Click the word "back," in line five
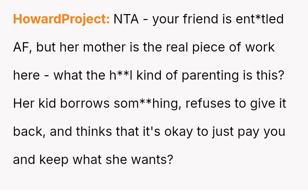Viewport: 308px width, 190px height. [29, 132]
